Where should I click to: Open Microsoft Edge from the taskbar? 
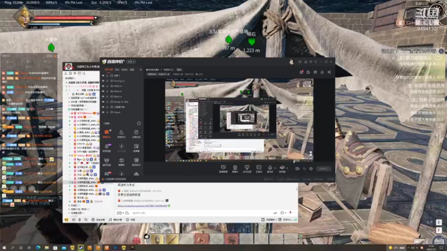pos(38,248)
